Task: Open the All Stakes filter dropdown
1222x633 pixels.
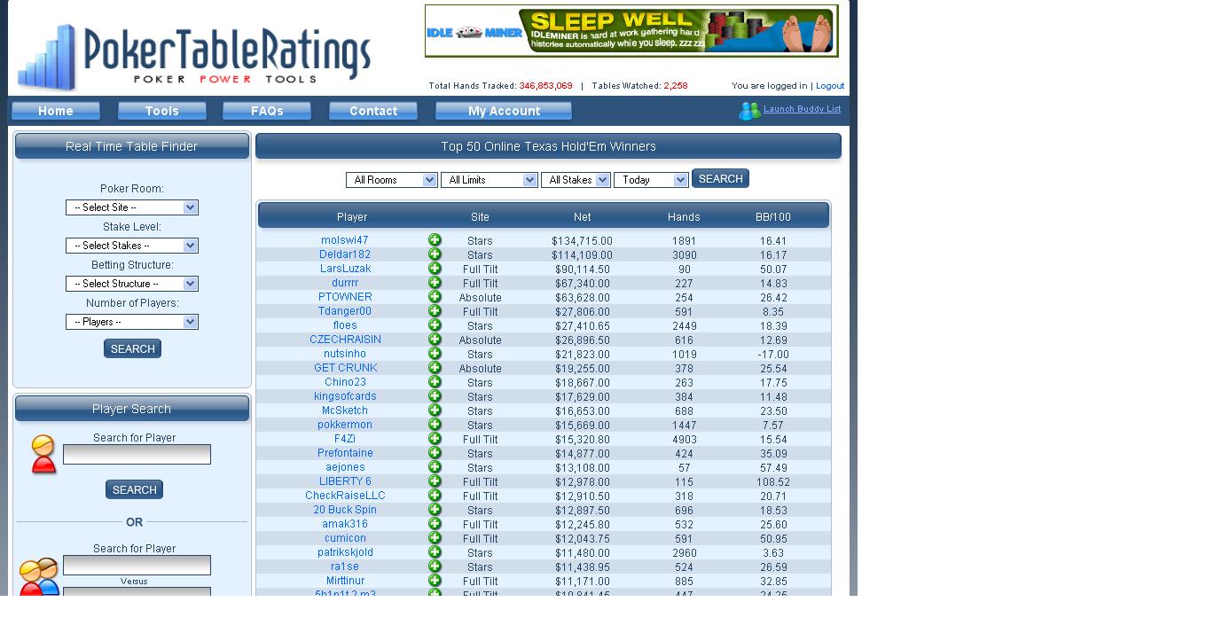Action: point(576,180)
